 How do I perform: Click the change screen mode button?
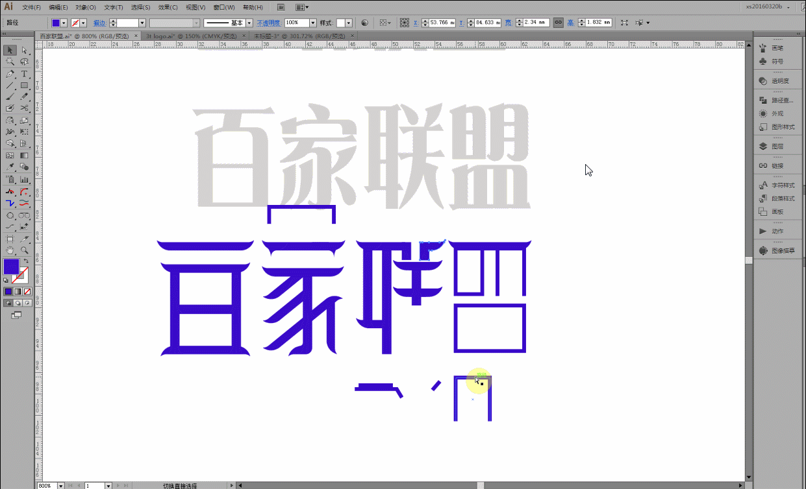[x=17, y=315]
